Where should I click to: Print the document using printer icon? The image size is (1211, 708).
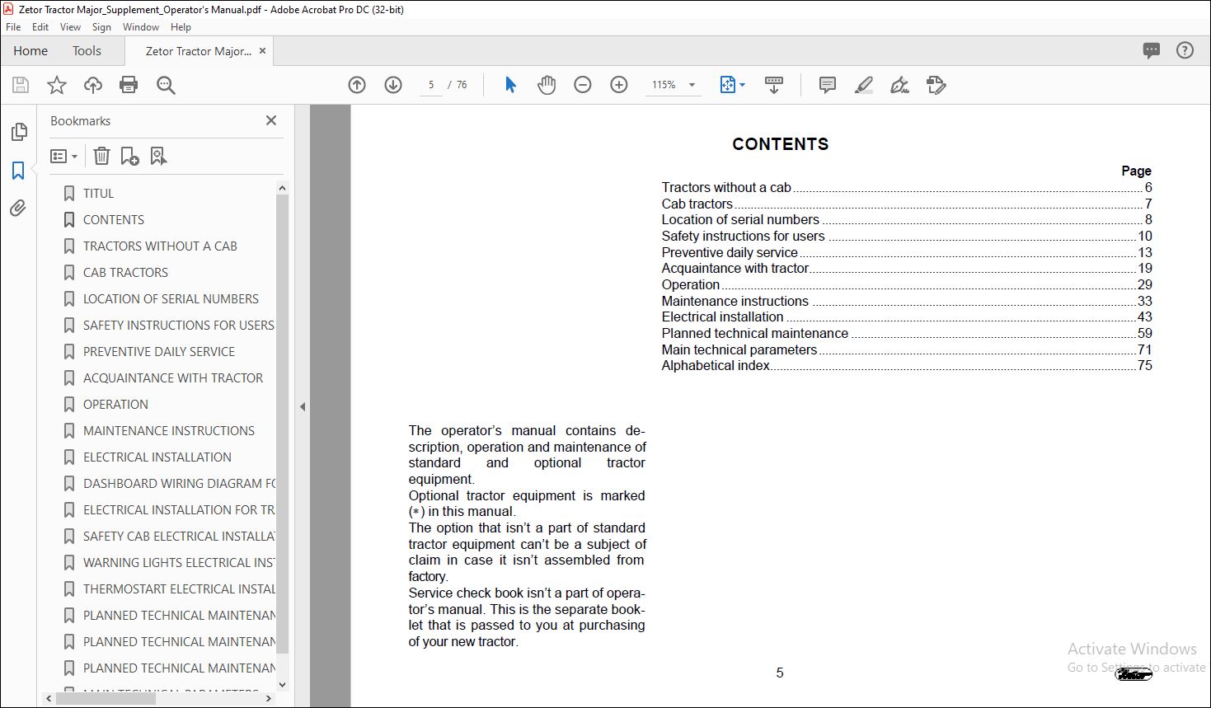129,85
